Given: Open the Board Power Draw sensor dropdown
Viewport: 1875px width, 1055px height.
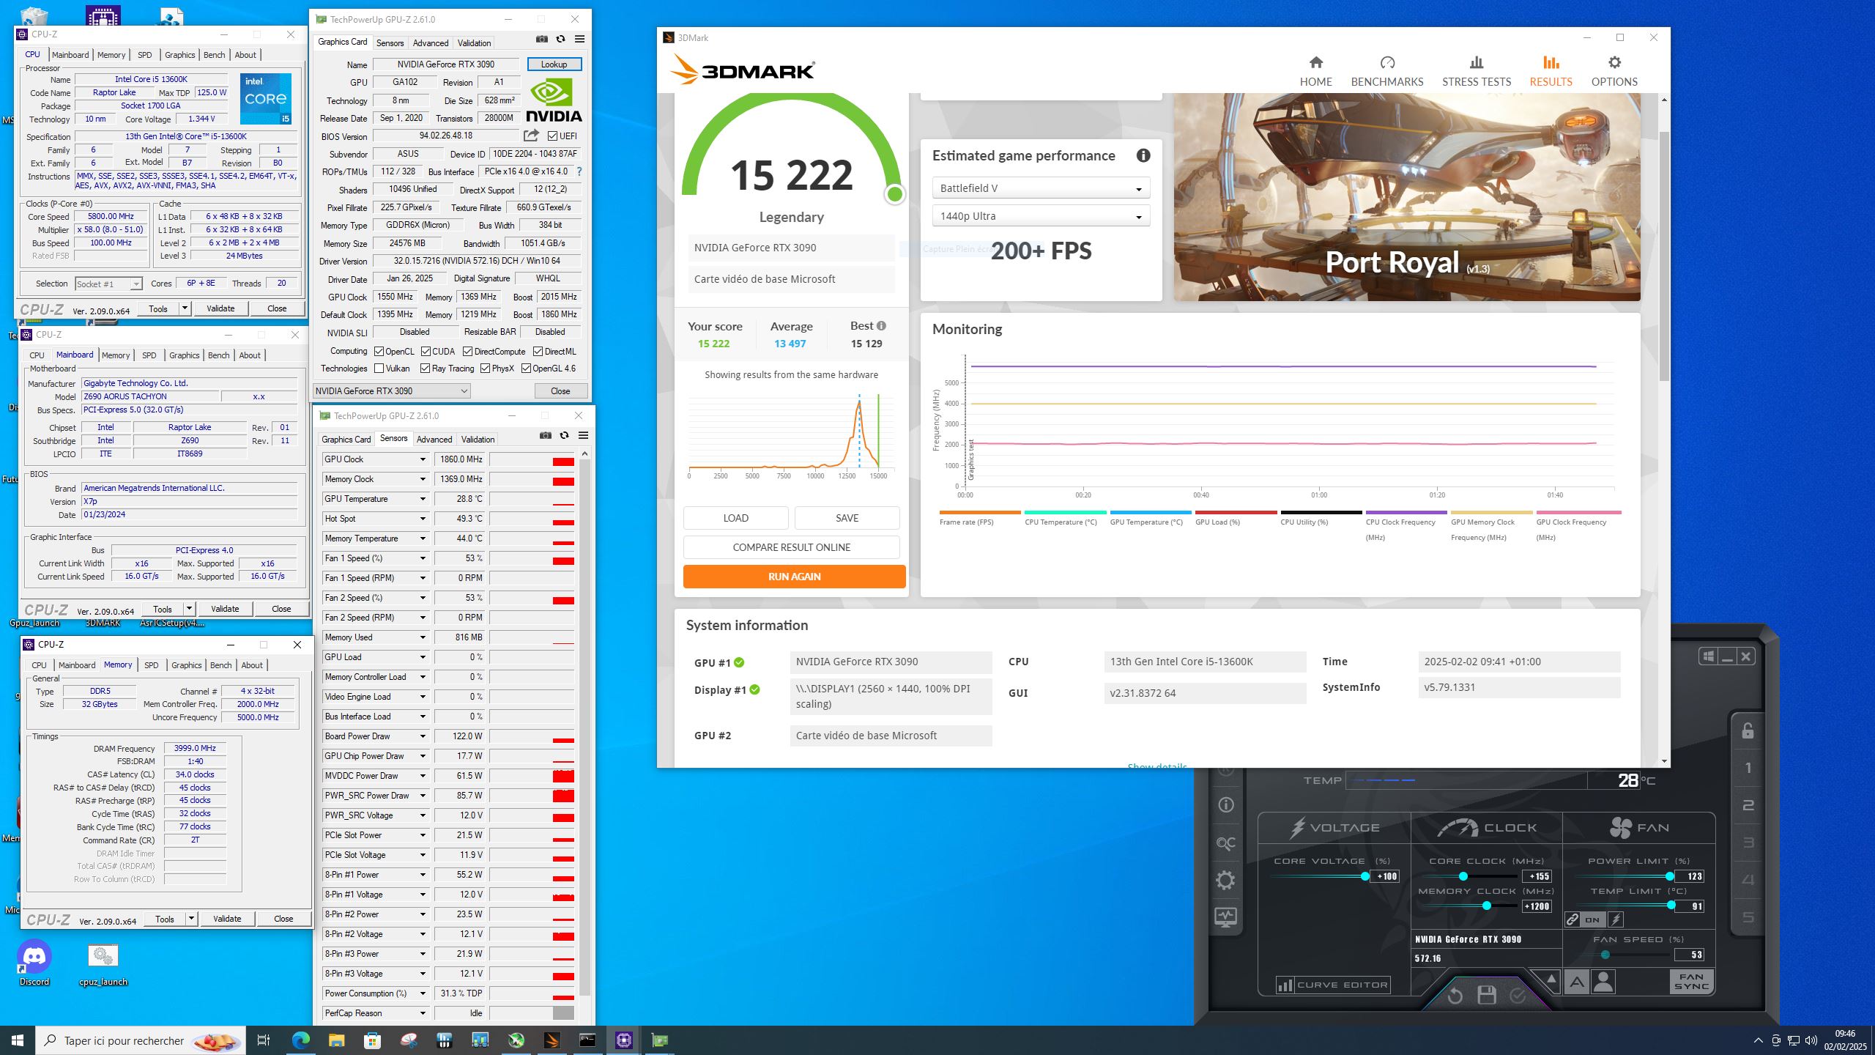Looking at the screenshot, I should click(x=423, y=736).
